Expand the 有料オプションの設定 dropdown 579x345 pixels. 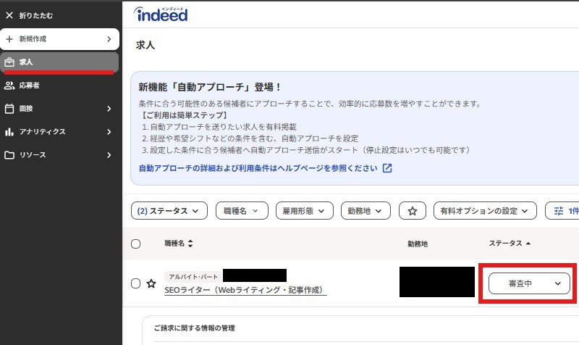click(484, 211)
